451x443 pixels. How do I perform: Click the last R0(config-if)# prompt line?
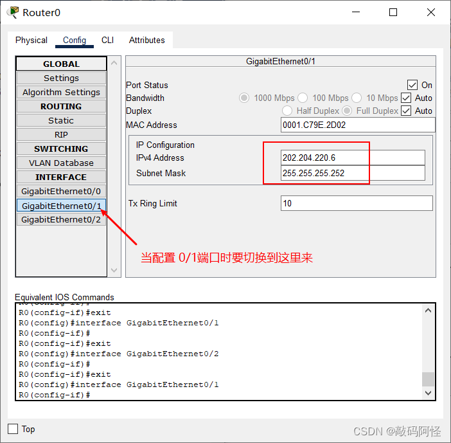coord(55,395)
